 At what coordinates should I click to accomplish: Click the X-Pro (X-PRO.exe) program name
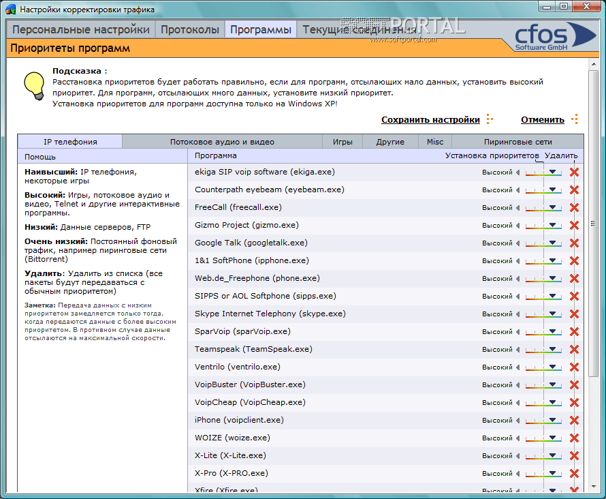(231, 473)
